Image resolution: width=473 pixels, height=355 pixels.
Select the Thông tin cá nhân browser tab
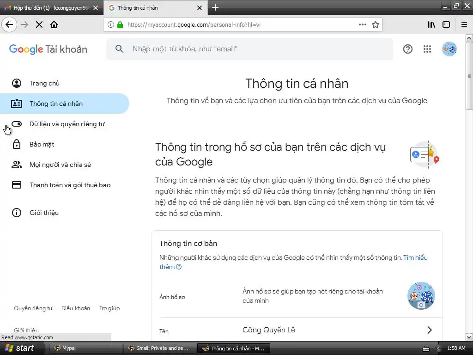(155, 7)
